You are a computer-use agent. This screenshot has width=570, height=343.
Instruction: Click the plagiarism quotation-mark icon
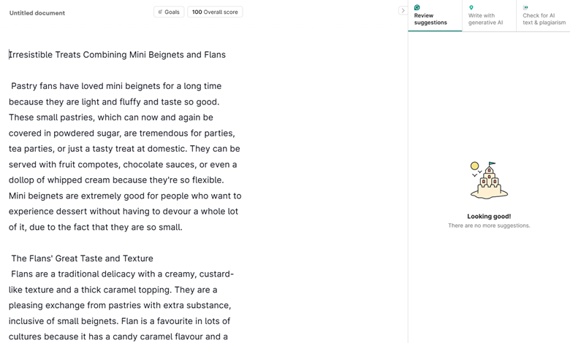(x=525, y=8)
